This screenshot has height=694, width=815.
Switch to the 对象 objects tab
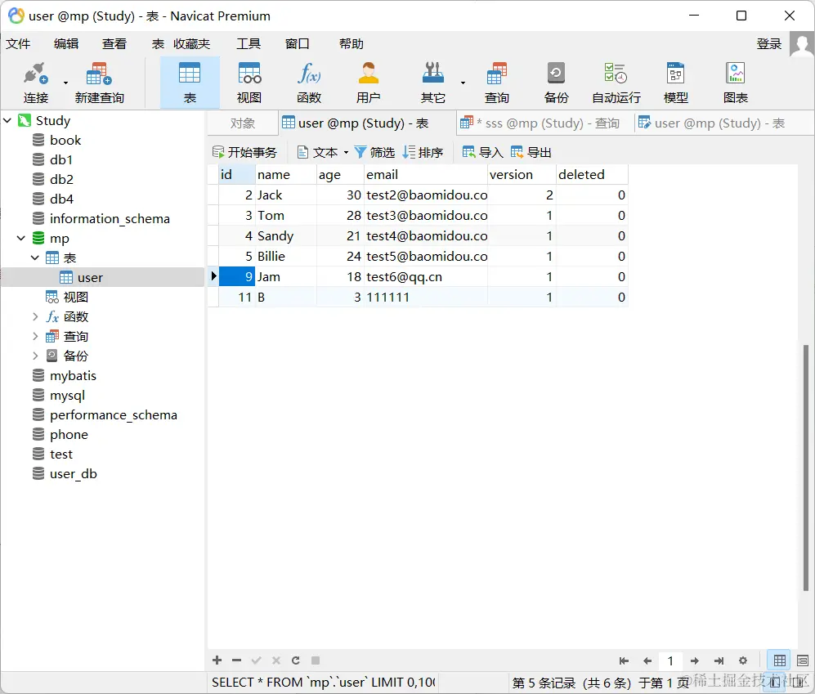tap(242, 123)
